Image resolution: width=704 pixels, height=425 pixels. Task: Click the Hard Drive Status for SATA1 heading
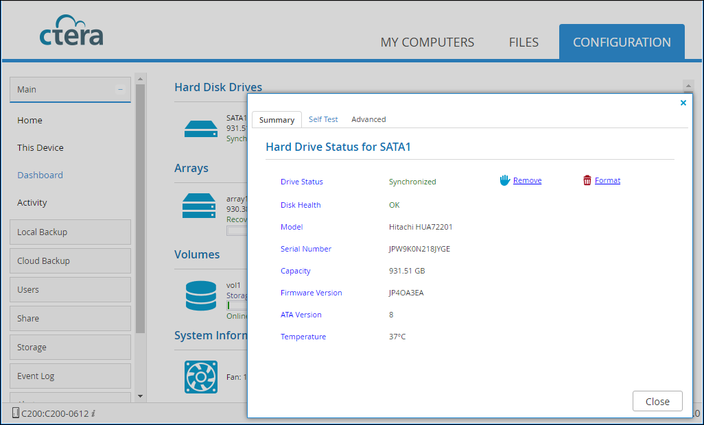(338, 147)
